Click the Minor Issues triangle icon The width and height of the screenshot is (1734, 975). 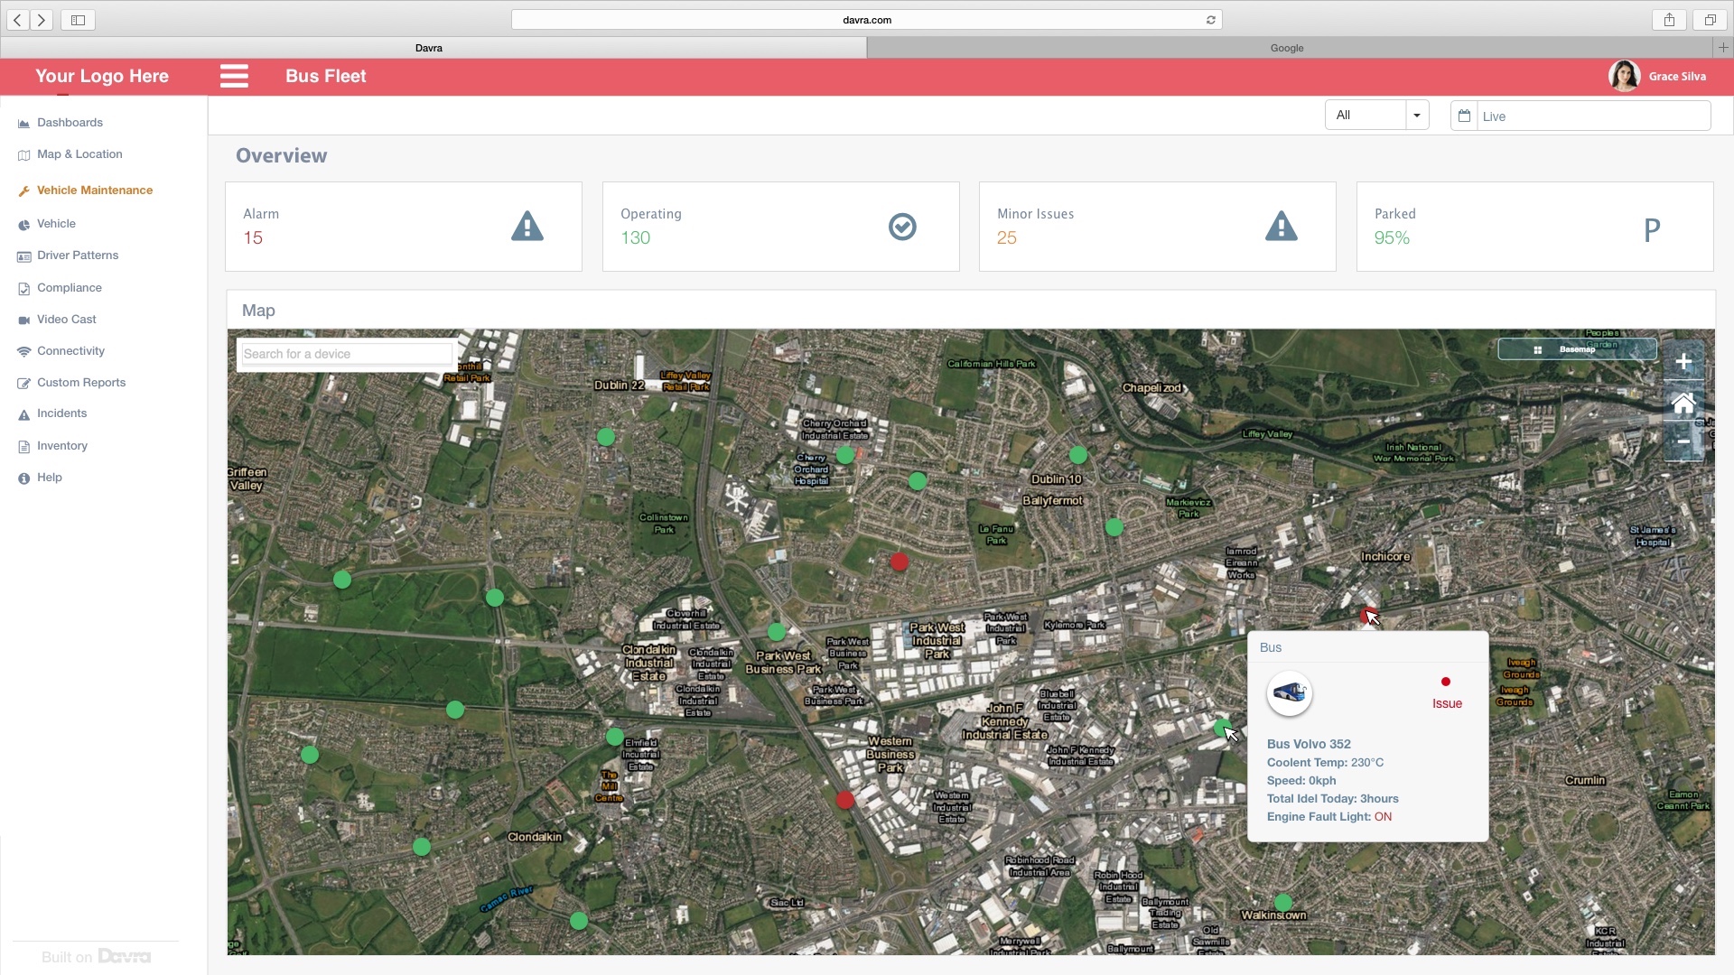(1282, 226)
